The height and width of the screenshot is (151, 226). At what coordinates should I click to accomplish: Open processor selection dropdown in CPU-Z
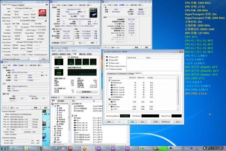[x=67, y=43]
